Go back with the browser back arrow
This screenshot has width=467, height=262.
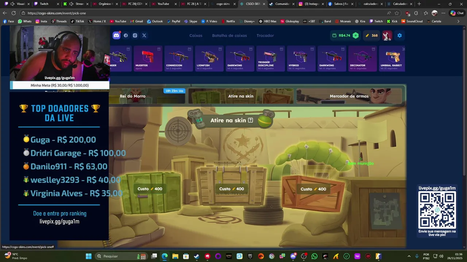[5, 13]
